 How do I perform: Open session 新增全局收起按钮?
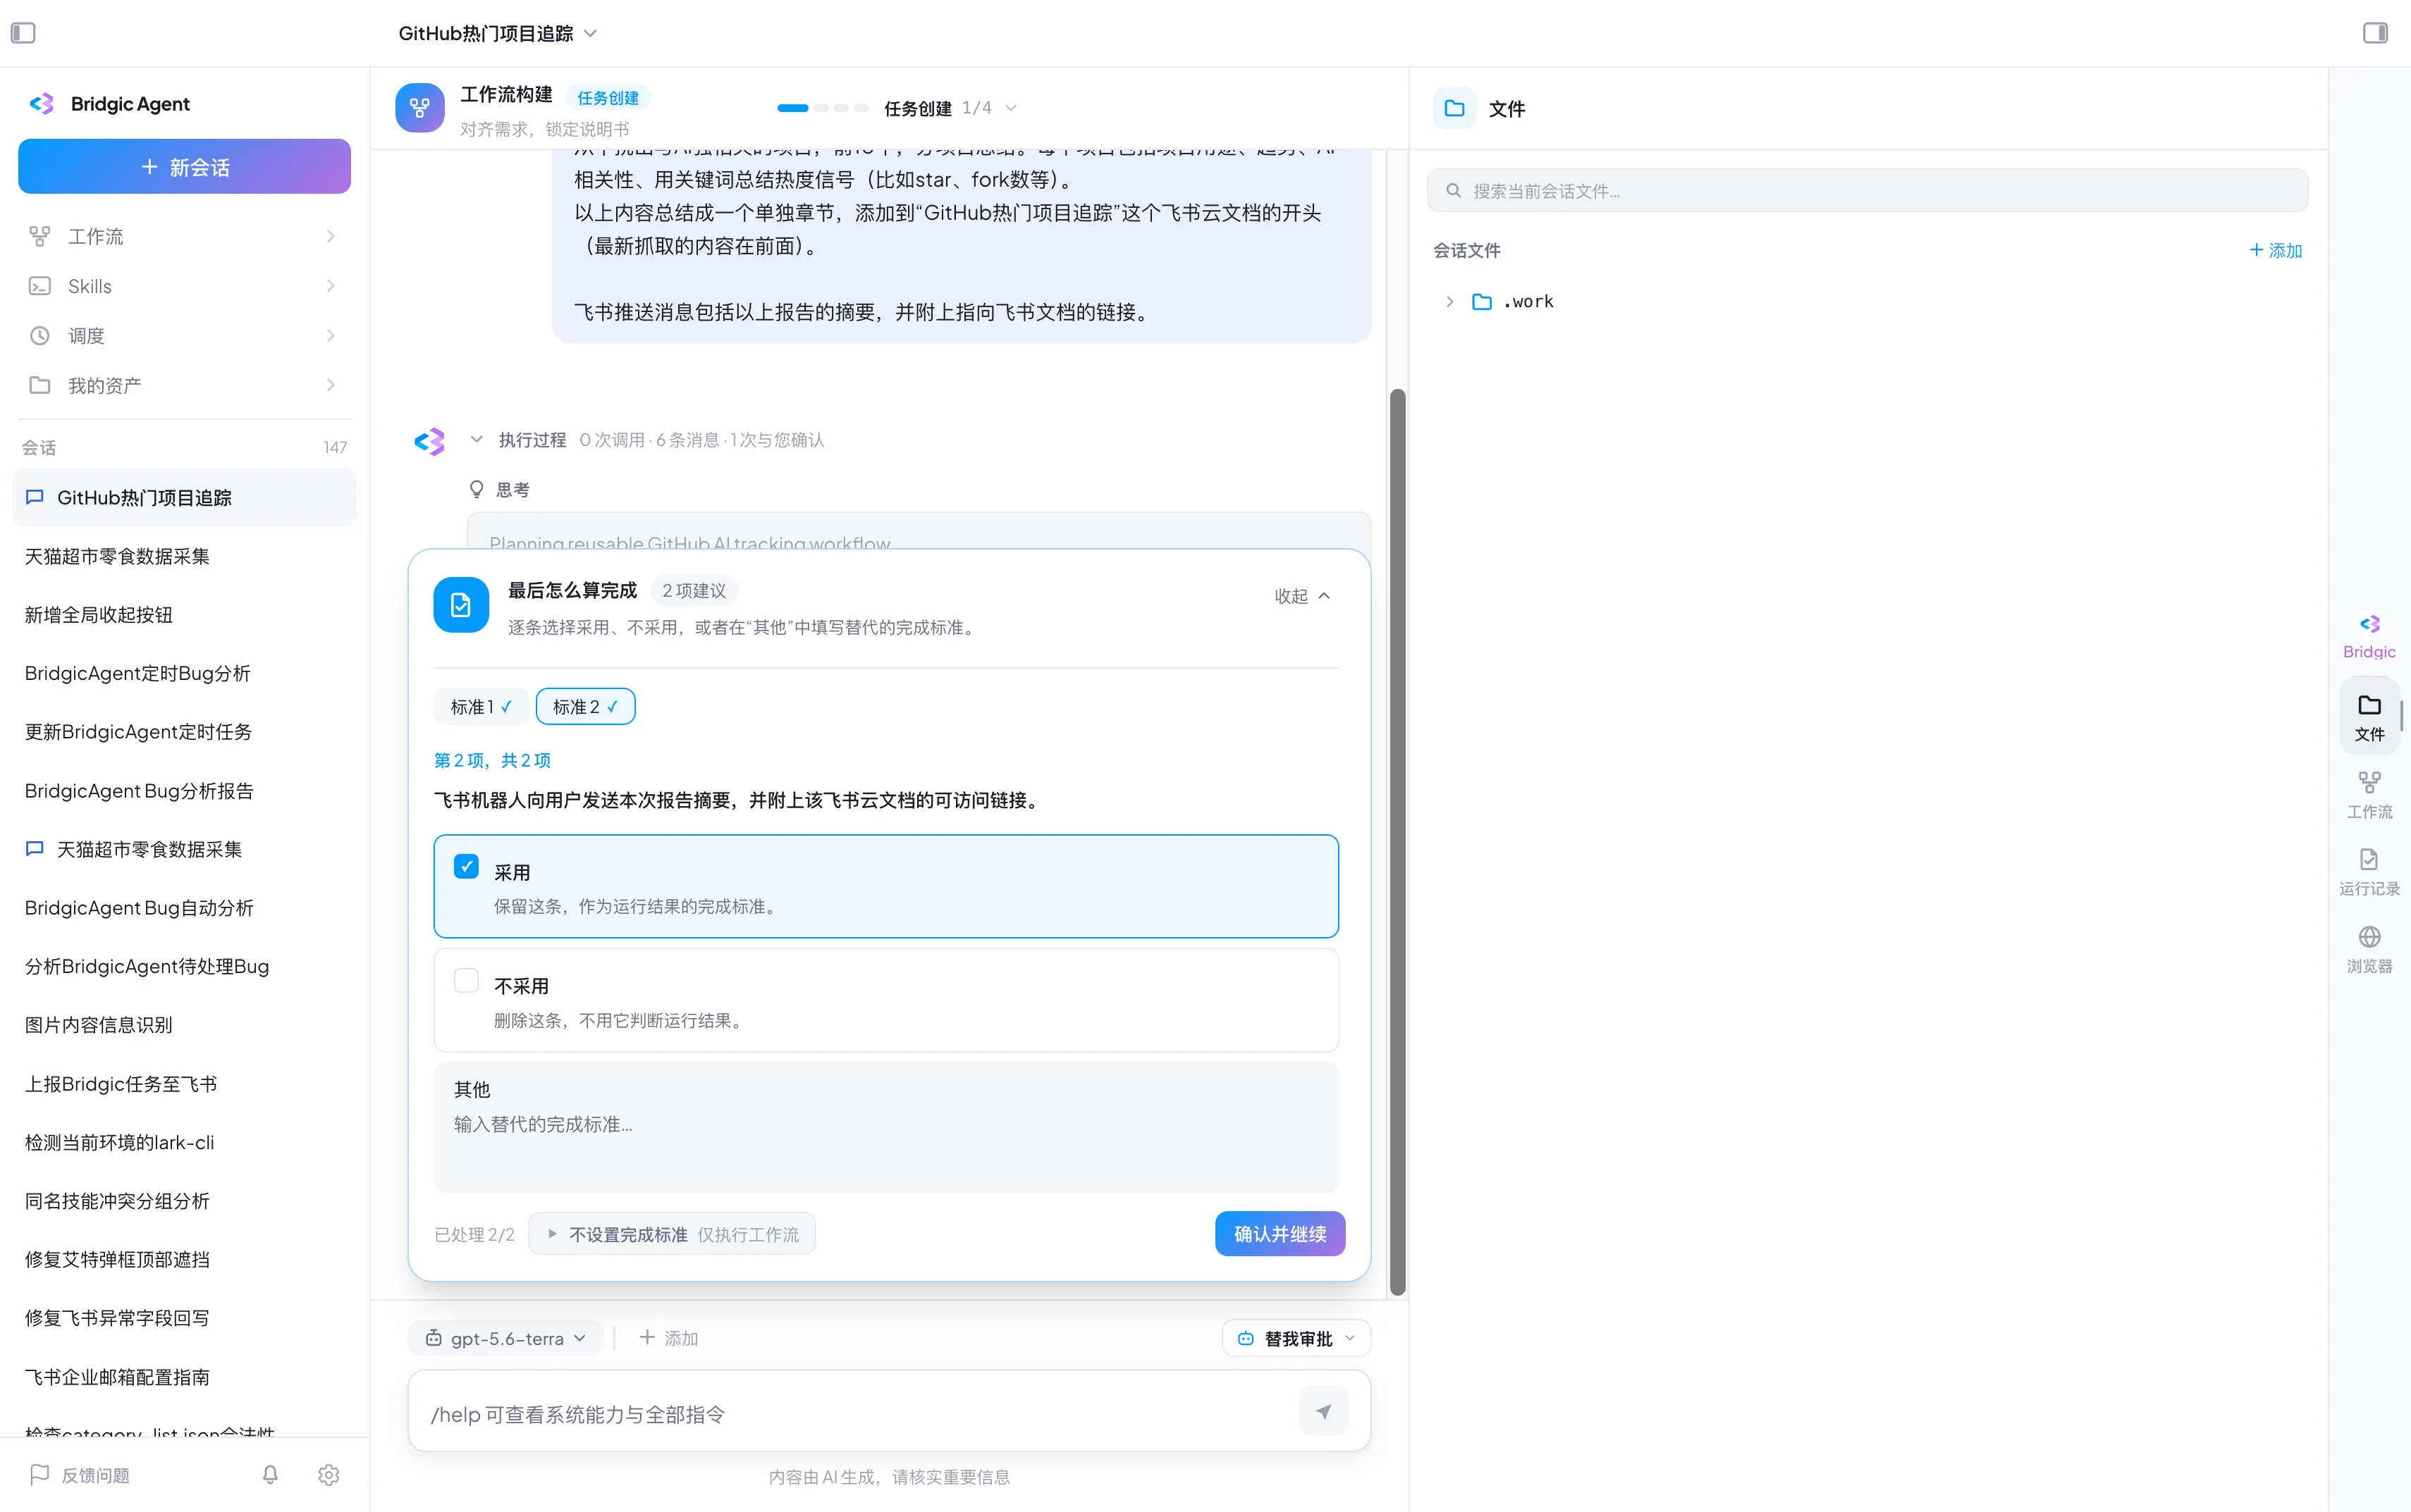184,615
